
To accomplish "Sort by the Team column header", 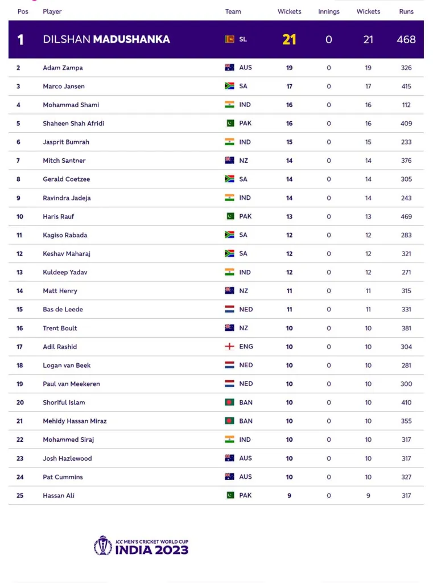I will 233,11.
